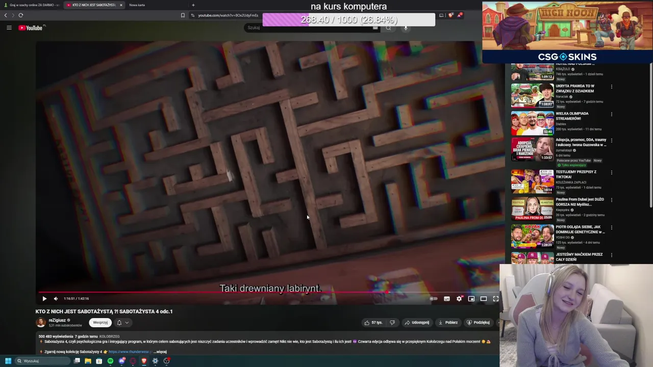Open Spotify from the taskbar
Viewport: 653px width, 367px height.
point(110,361)
